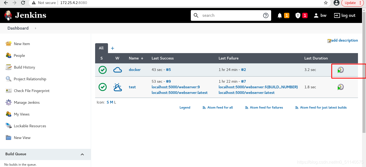Image resolution: width=366 pixels, height=167 pixels.
Task: Click the docker job success status icon
Action: pos(103,70)
